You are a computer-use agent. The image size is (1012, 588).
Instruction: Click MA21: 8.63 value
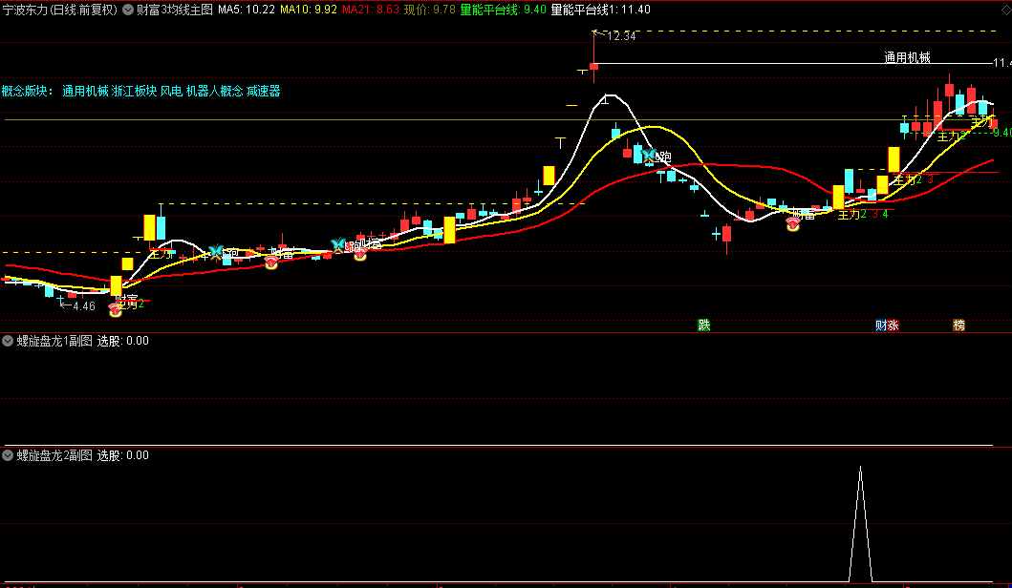(x=371, y=10)
